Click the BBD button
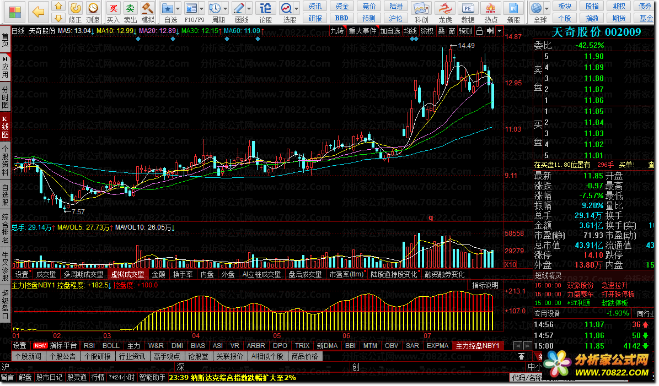 tap(342, 18)
